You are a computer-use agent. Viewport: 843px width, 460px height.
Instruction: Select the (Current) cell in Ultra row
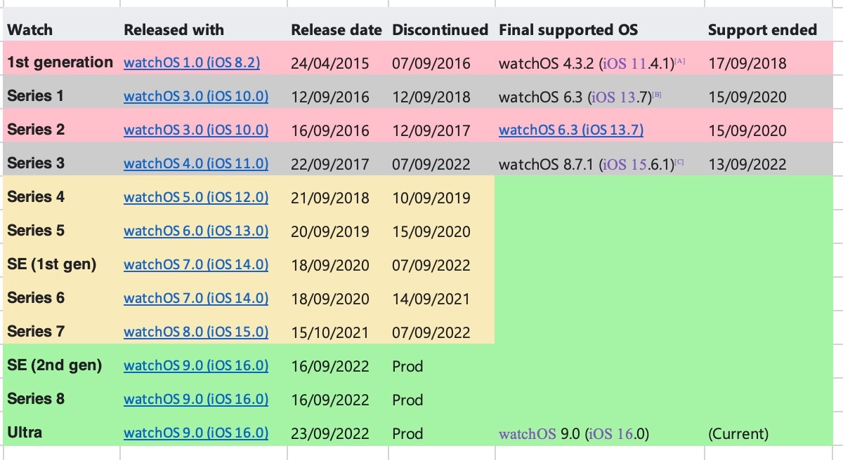(x=738, y=434)
